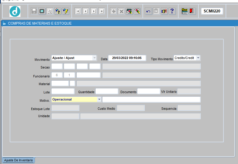This screenshot has height=164, width=238.
Task: Click the title bar window icon
Action: coord(4,23)
